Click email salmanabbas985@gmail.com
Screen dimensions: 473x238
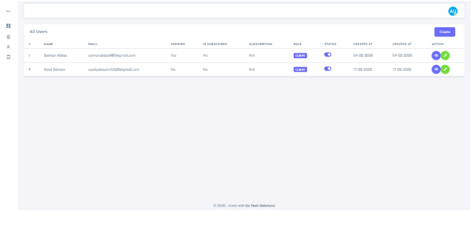pyautogui.click(x=111, y=56)
